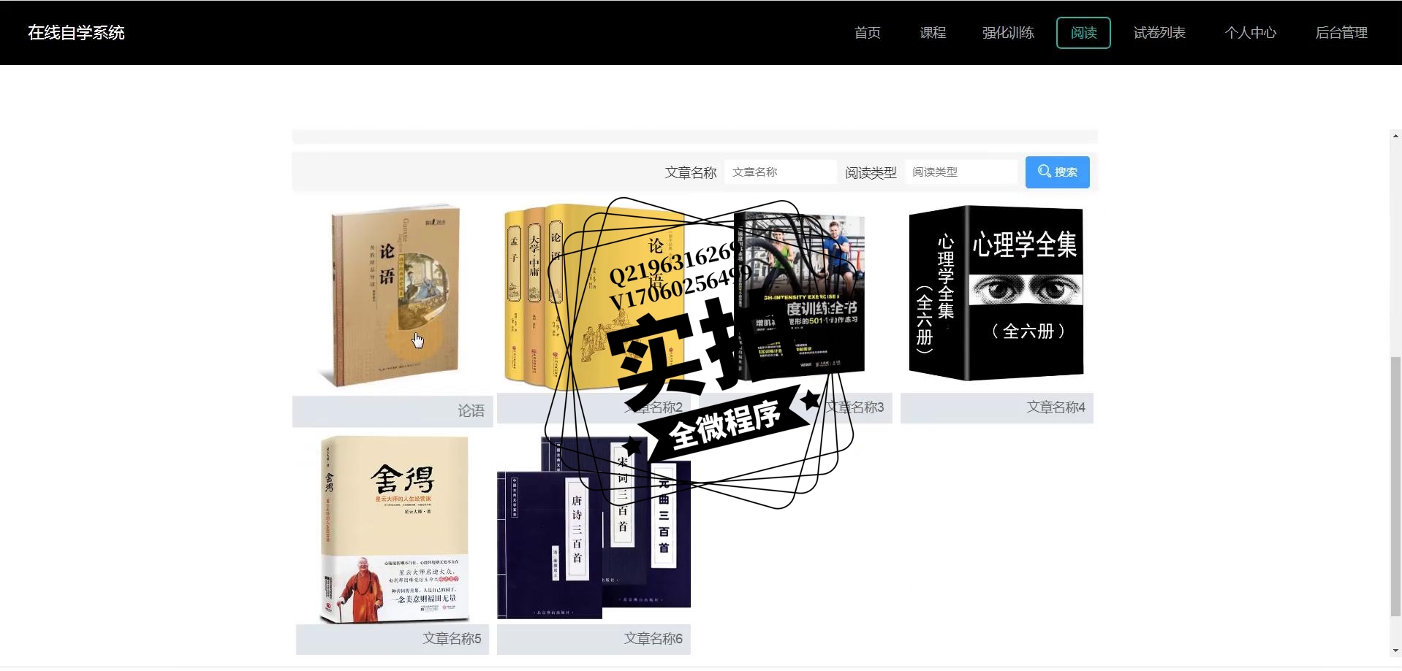This screenshot has width=1402, height=671.
Task: Focus the 阅读类型 search input
Action: point(960,172)
